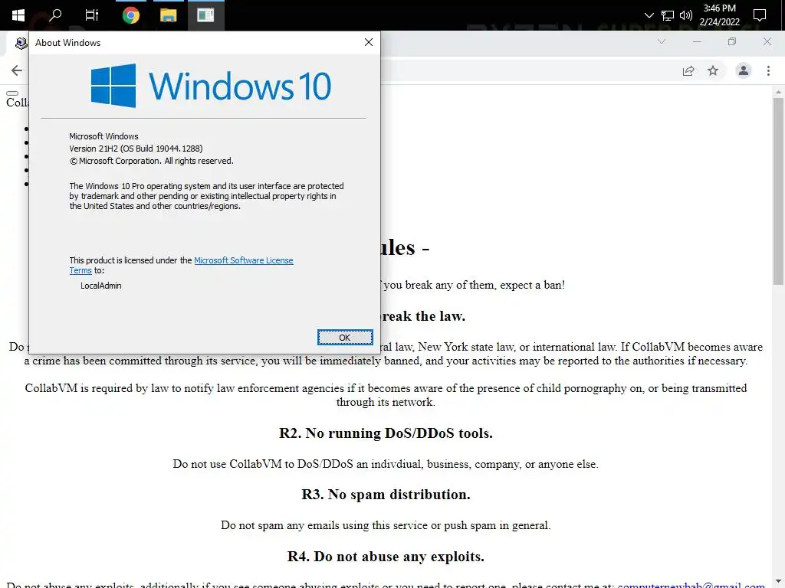
Task: Click the 'R3. No spam distribution.' heading
Action: (x=386, y=495)
